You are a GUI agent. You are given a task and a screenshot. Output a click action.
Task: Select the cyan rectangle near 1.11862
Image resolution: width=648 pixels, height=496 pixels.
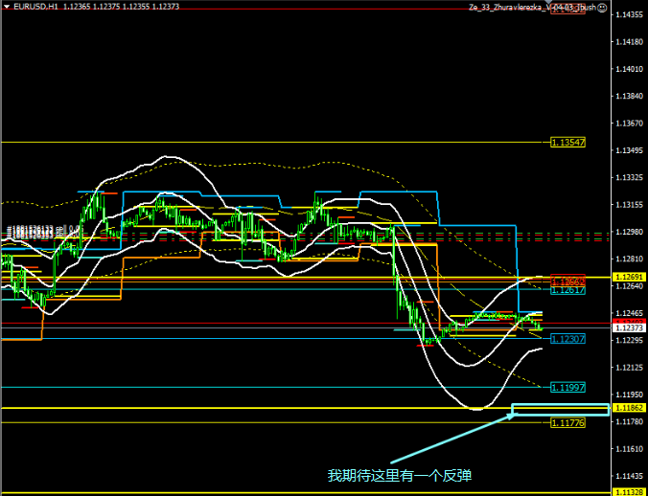(x=560, y=410)
